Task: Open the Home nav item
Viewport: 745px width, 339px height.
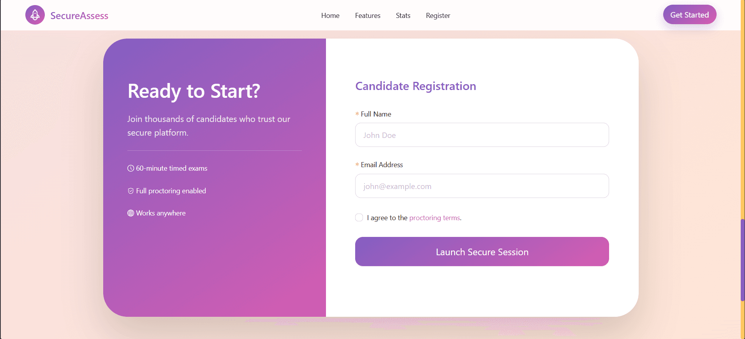Action: coord(330,16)
